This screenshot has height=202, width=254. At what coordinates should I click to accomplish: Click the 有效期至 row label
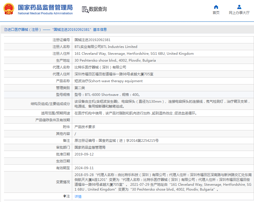click(63, 168)
